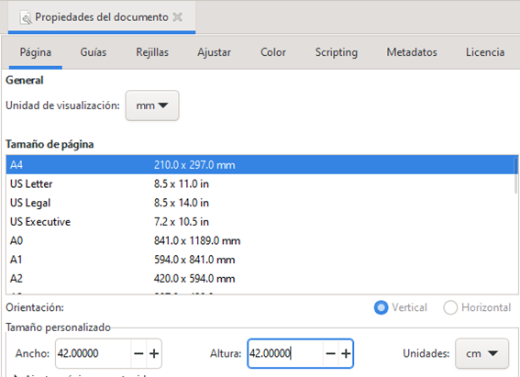Switch to the Ajustar tab
Viewport: 520px width, 377px height.
click(214, 52)
